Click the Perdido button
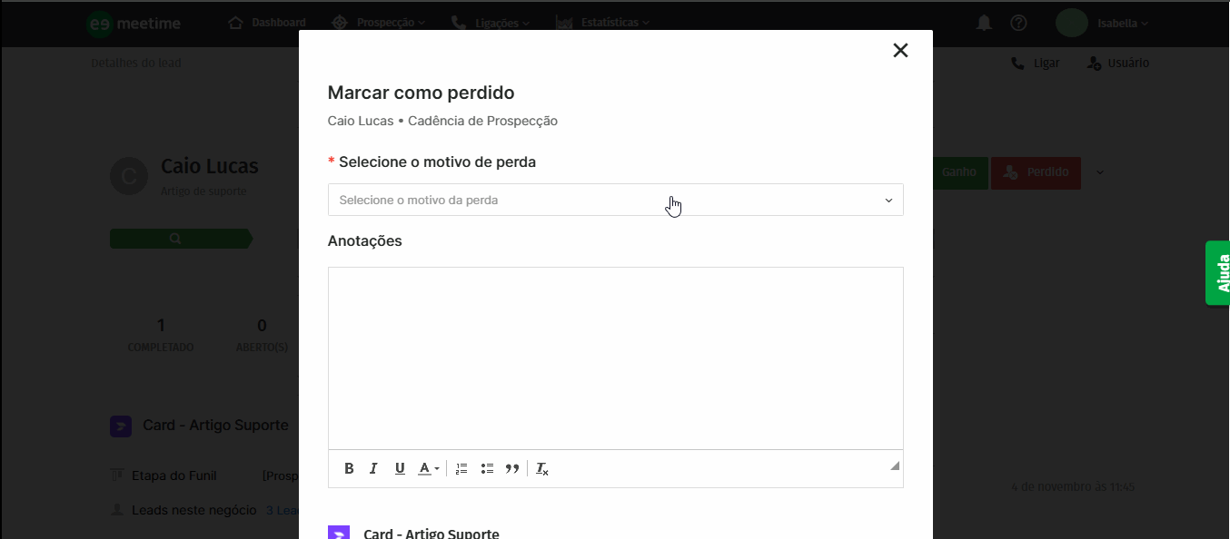The height and width of the screenshot is (539, 1230). pyautogui.click(x=1036, y=171)
